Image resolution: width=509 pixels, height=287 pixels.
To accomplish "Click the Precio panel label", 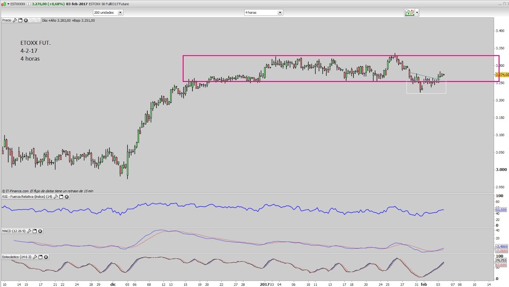I will [x=7, y=20].
